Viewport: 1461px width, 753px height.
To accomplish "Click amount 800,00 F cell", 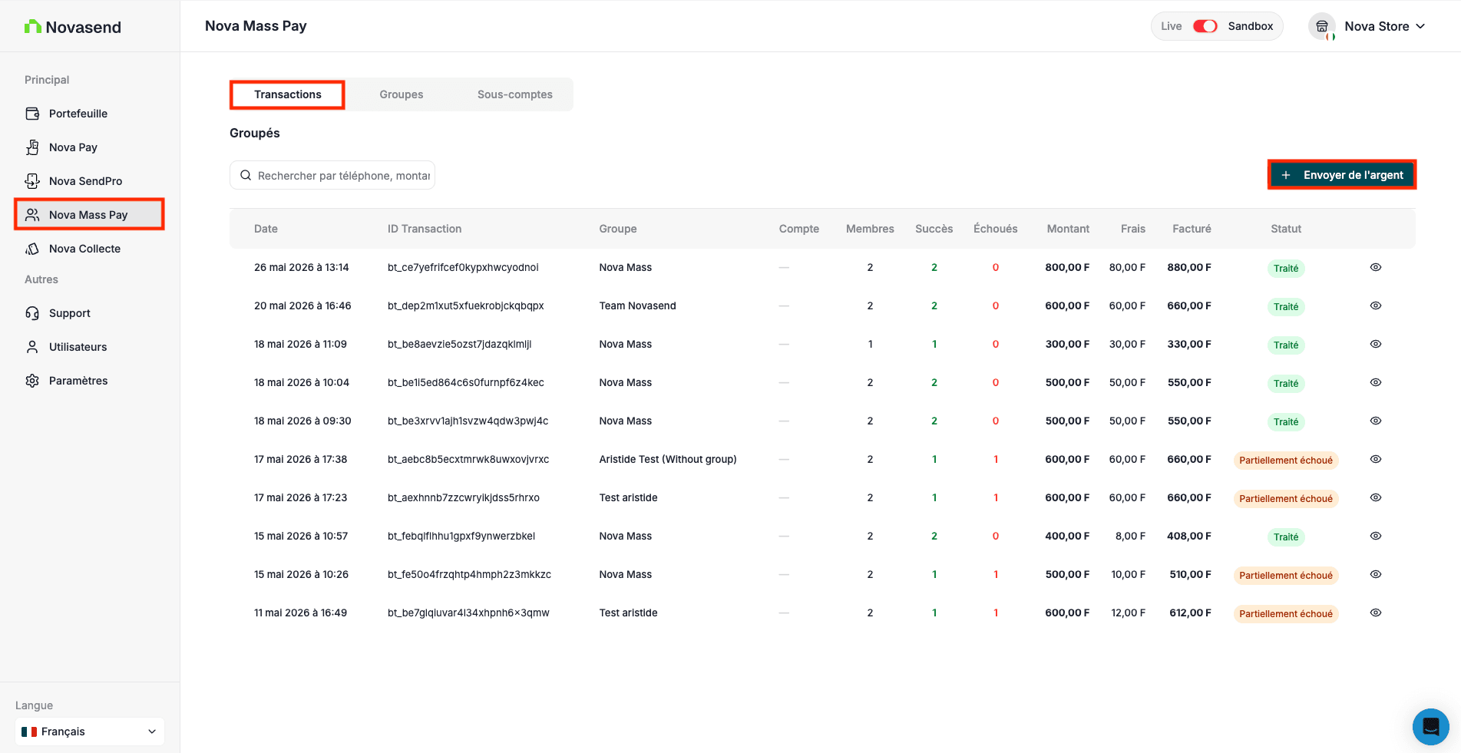I will point(1067,267).
